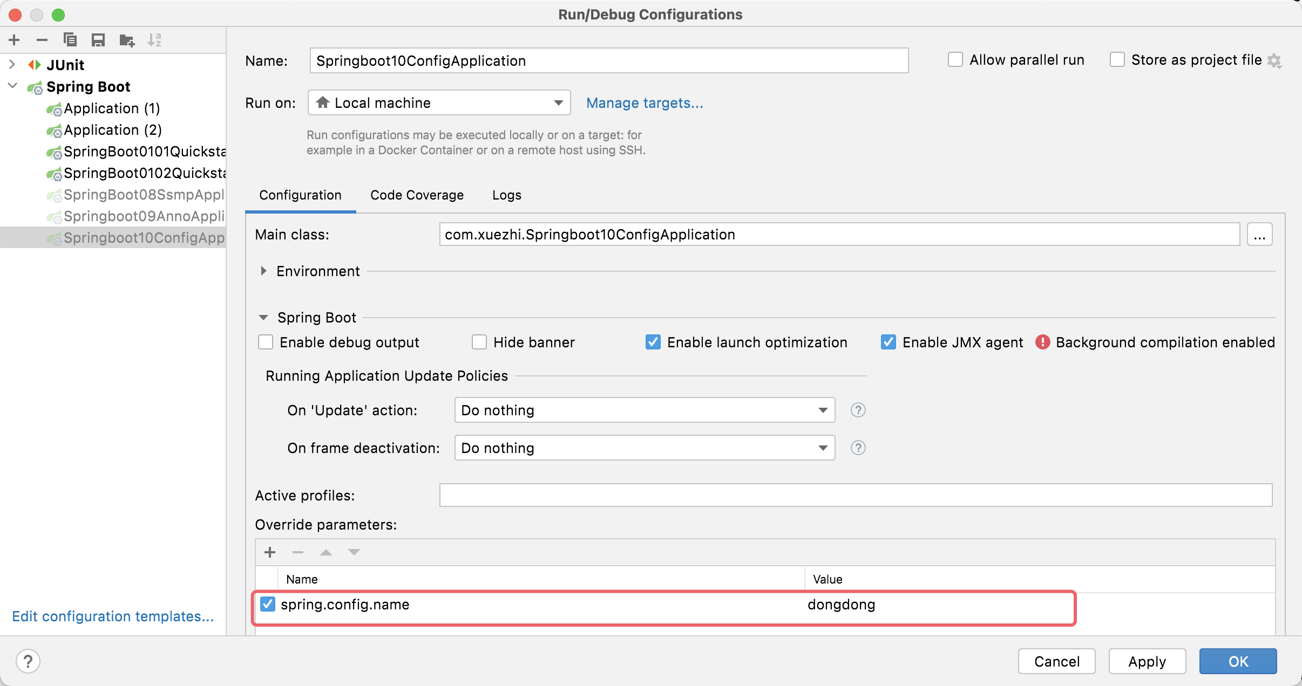Enable debug output checkbox
This screenshot has height=686, width=1302.
tap(266, 342)
